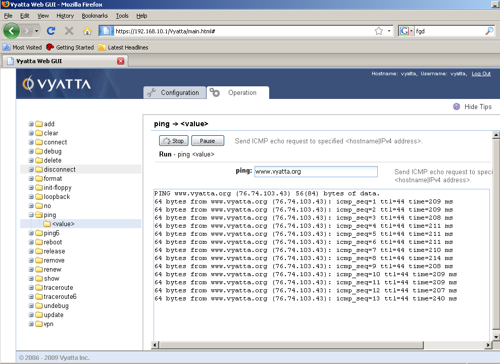Click the Firefox Back arrow button
This screenshot has width=500, height=364.
[x=11, y=31]
